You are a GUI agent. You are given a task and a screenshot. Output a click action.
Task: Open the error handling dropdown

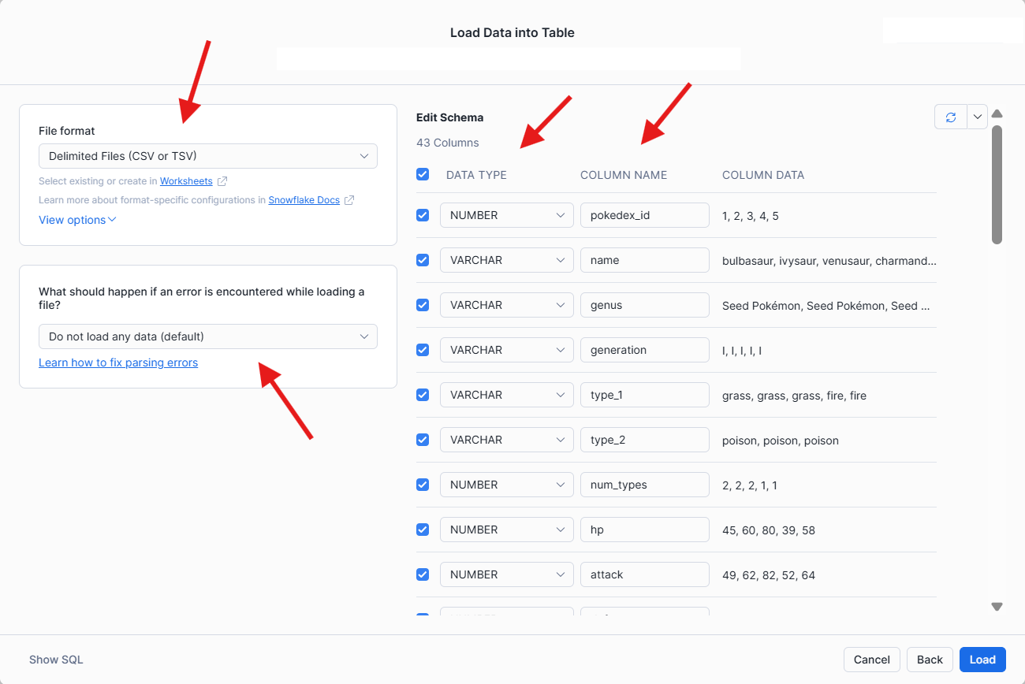[x=208, y=336]
